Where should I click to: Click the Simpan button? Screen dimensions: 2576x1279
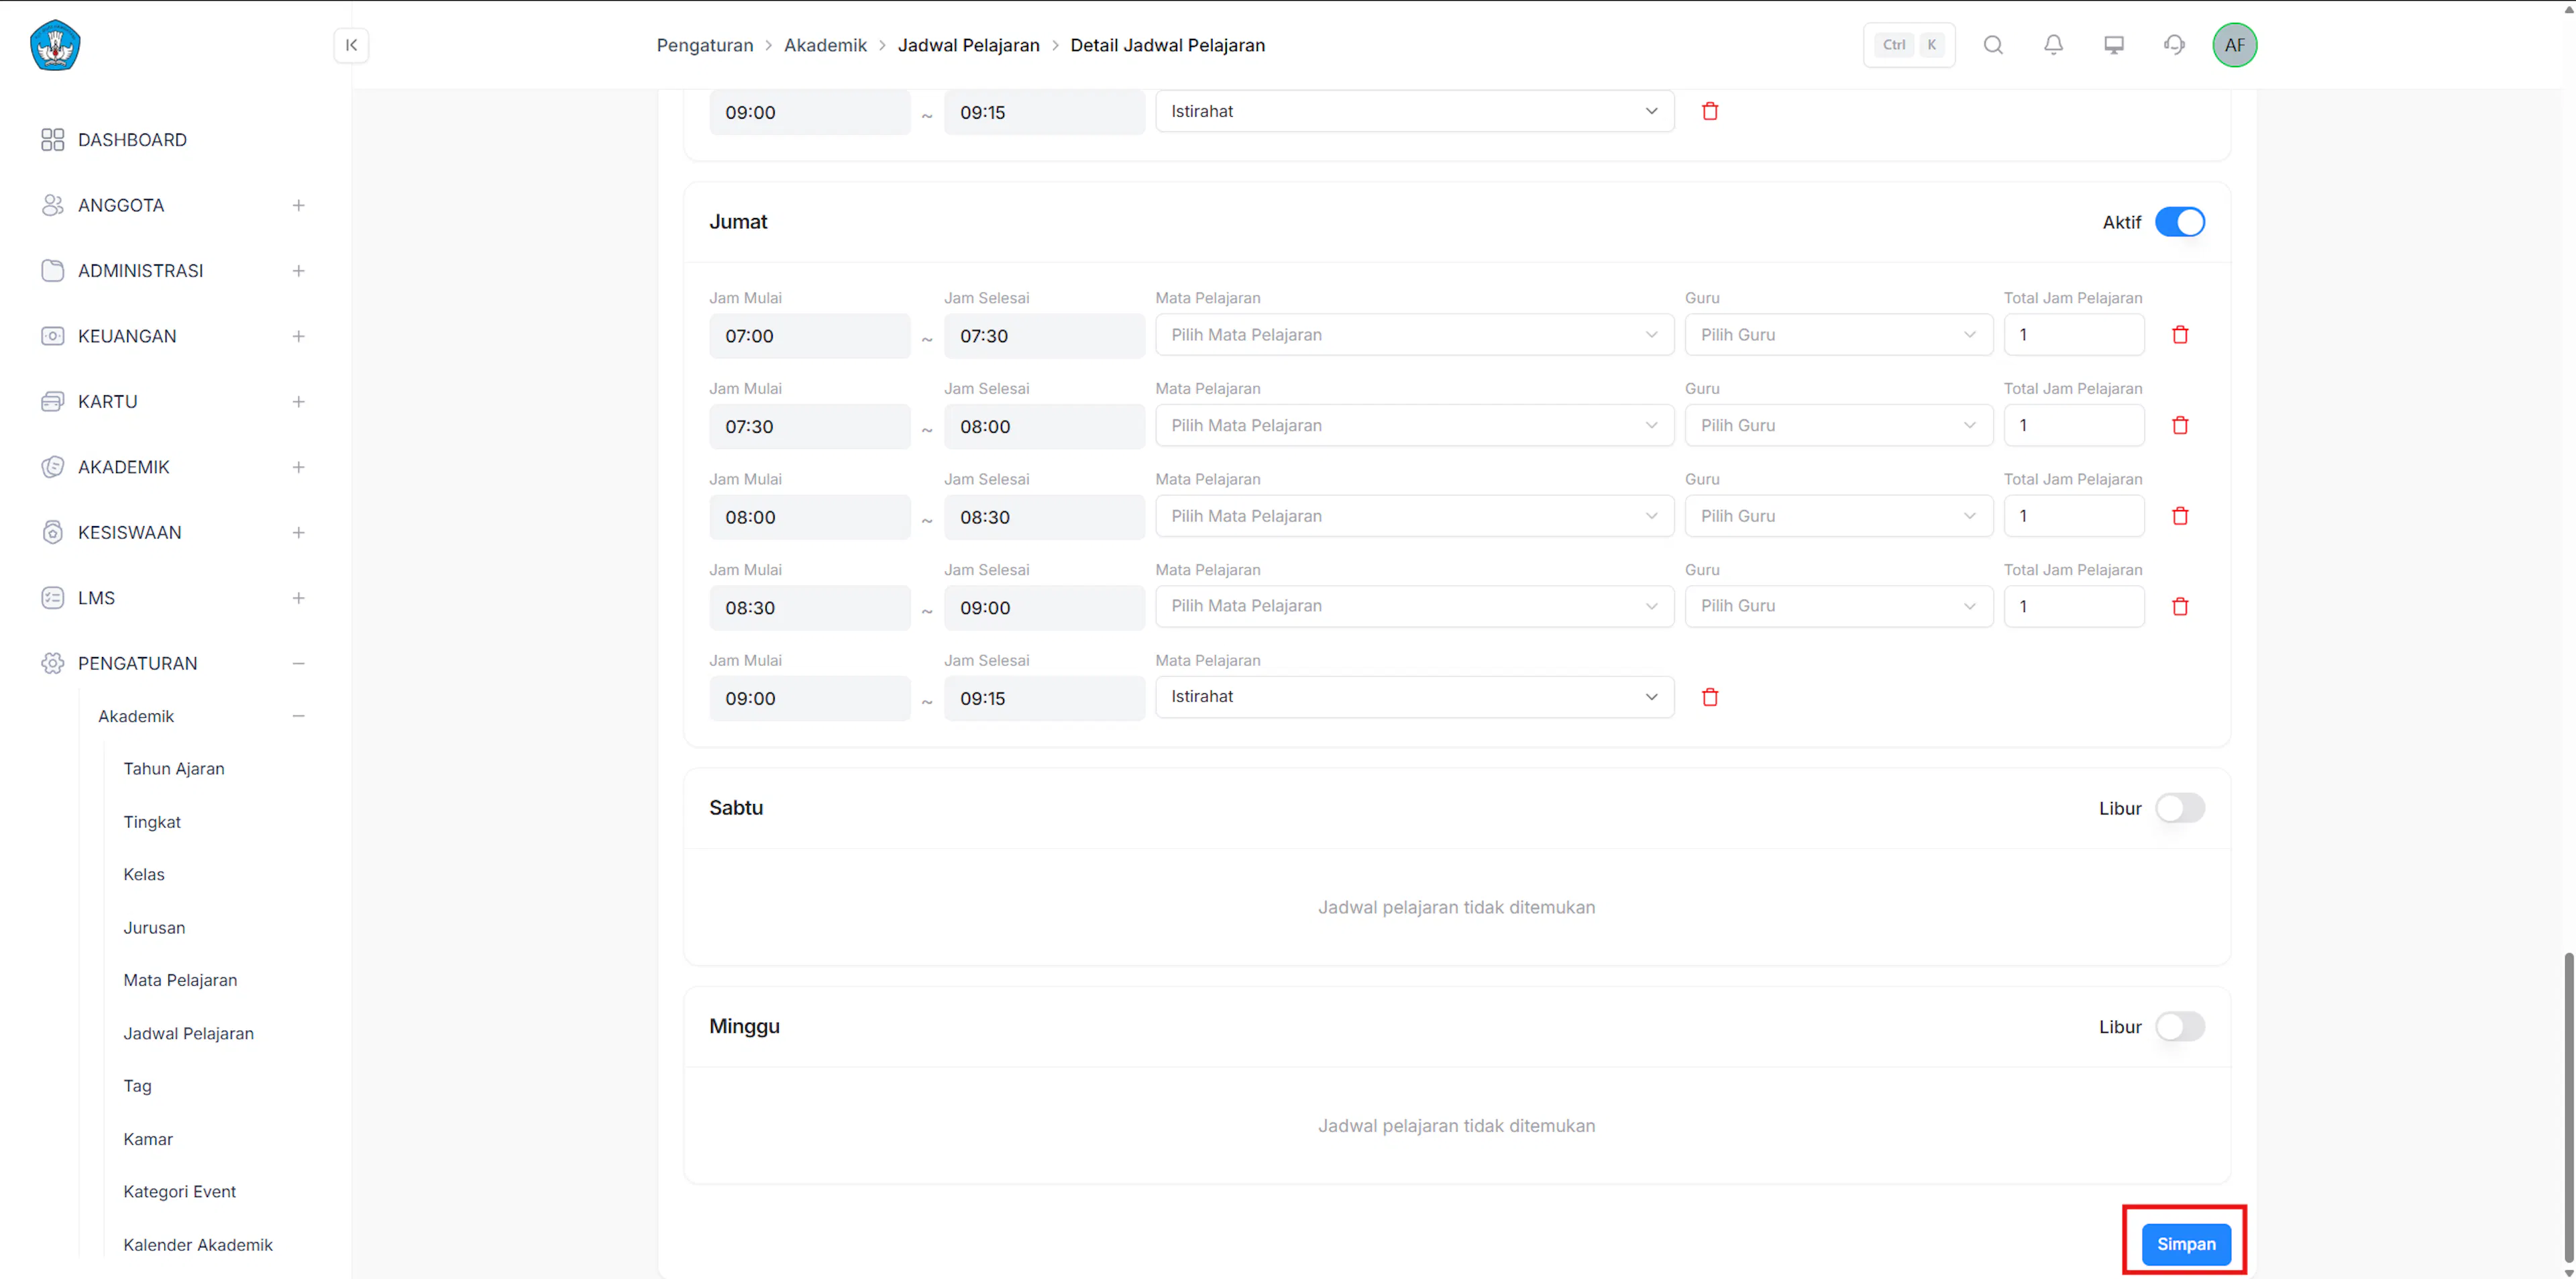coord(2185,1244)
